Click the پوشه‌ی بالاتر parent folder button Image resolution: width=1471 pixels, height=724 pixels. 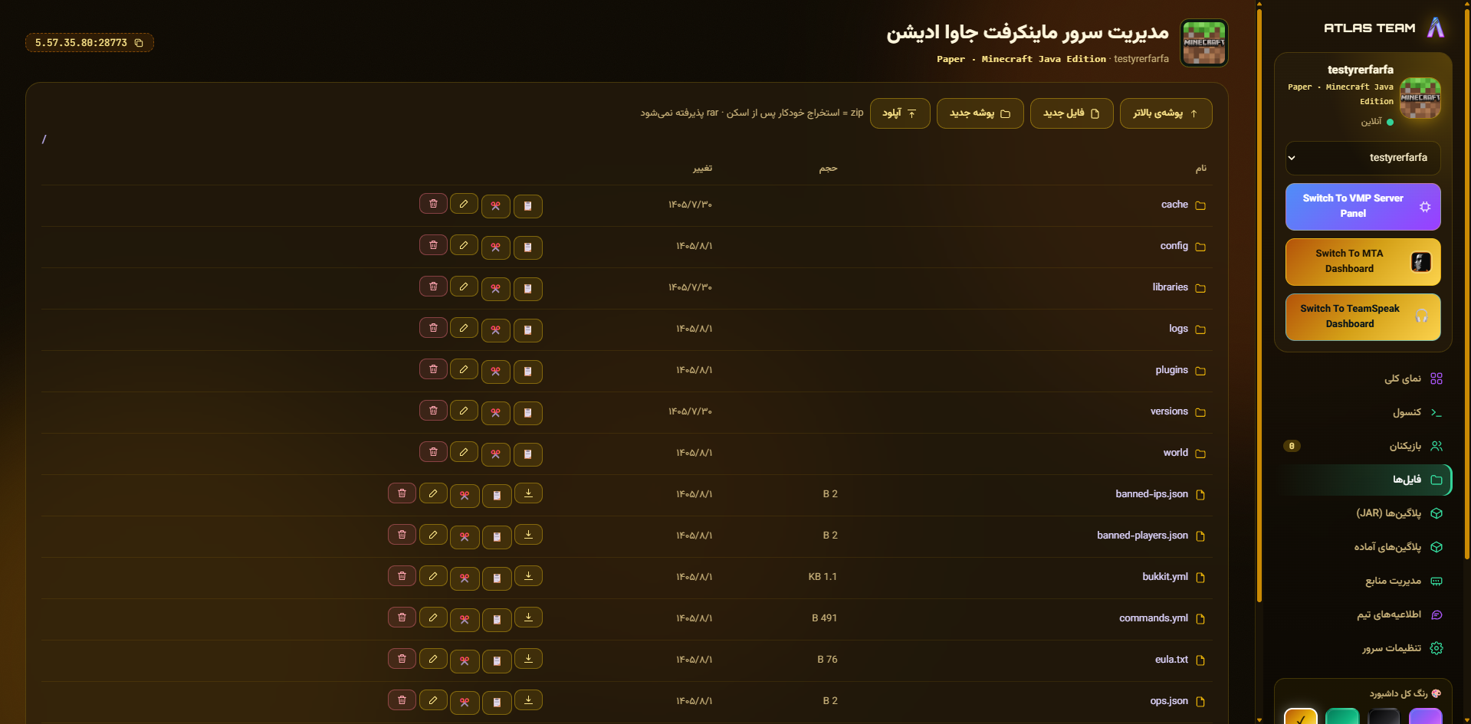tap(1166, 113)
